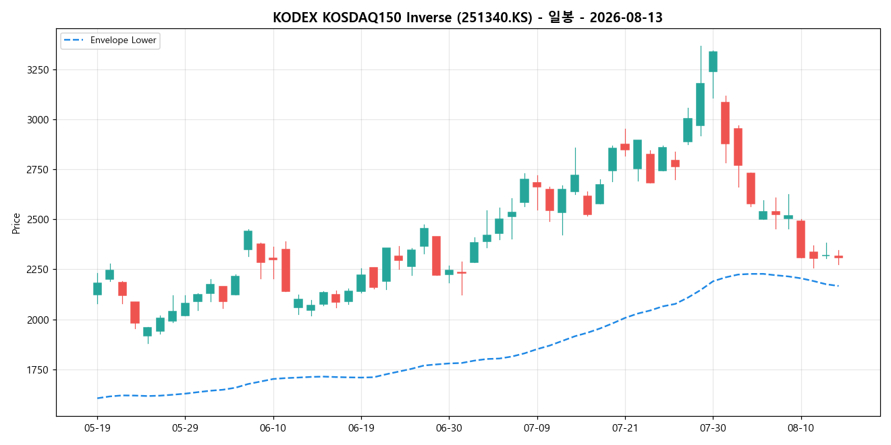
Task: Click the last red candle on the far right
Action: click(838, 257)
